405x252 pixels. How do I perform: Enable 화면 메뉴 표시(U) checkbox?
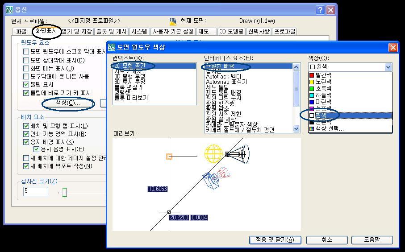tap(26, 68)
